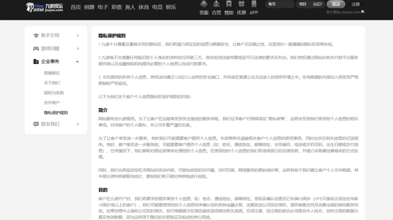Expand the 新手引导 chevron
Viewport: 393px width, 220px height.
[78, 36]
